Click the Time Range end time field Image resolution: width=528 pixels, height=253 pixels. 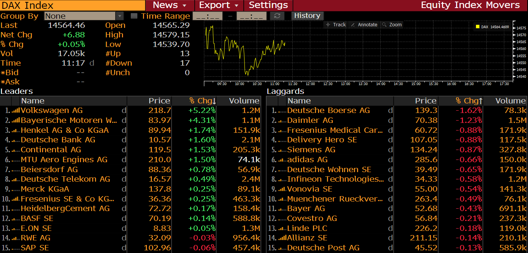[251, 16]
